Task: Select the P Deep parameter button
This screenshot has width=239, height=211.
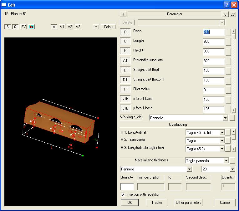Action: (125, 32)
